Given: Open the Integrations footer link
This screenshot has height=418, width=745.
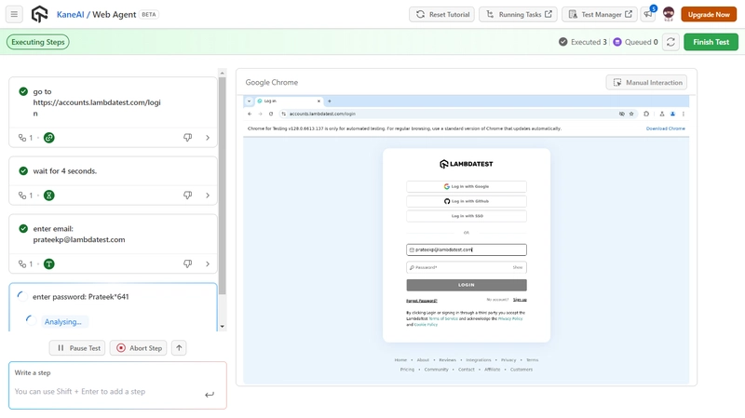Looking at the screenshot, I should tap(479, 360).
